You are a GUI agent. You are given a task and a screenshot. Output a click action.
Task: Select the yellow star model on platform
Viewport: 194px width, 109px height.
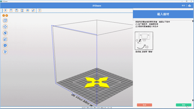[97, 82]
